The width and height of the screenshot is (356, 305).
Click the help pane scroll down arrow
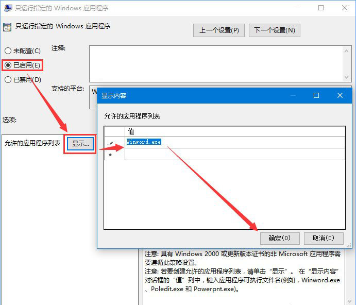[x=350, y=301]
